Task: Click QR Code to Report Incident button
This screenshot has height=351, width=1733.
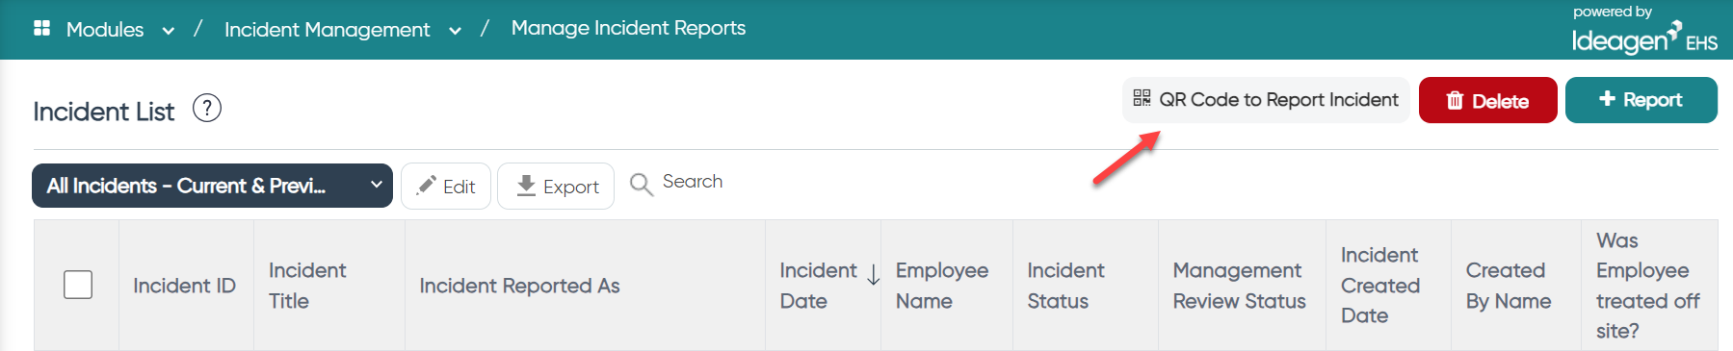Action: coord(1266,100)
